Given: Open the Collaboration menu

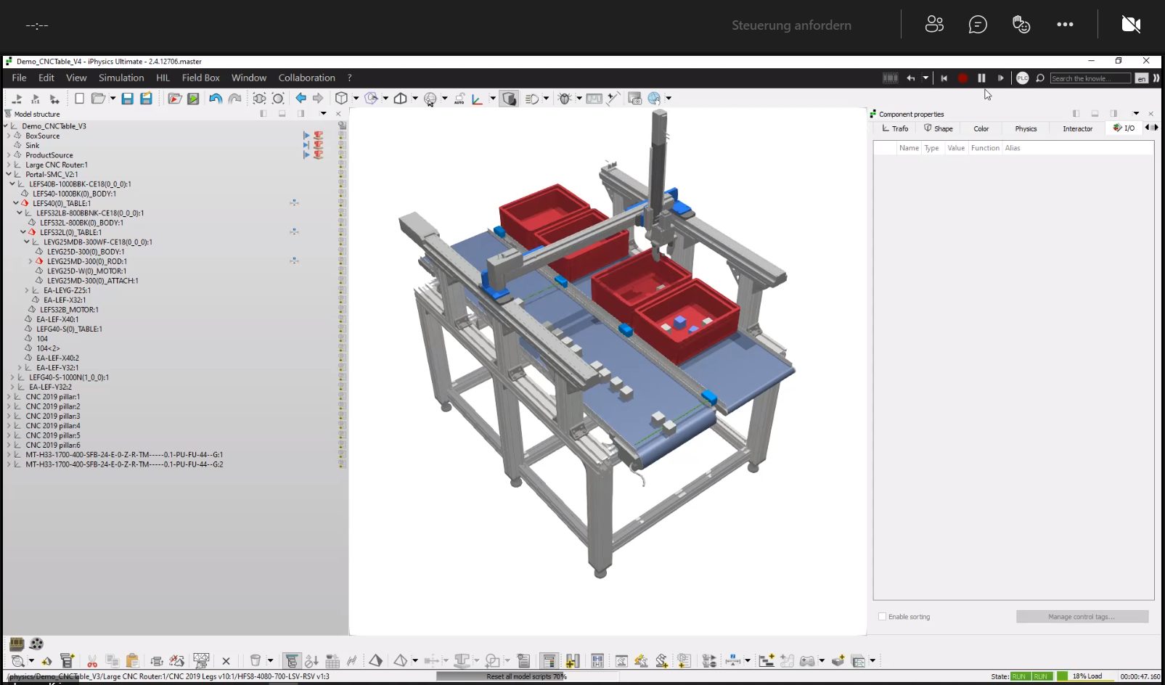Looking at the screenshot, I should [306, 78].
